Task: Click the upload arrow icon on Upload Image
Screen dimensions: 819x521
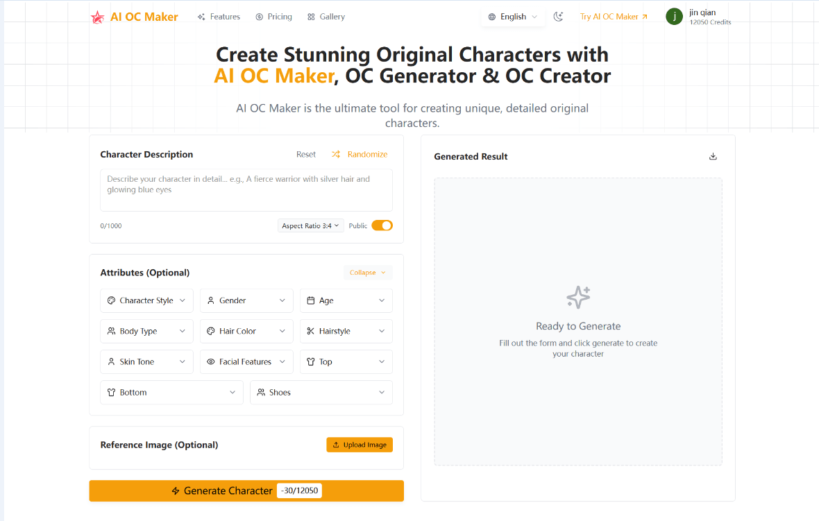Action: click(336, 445)
